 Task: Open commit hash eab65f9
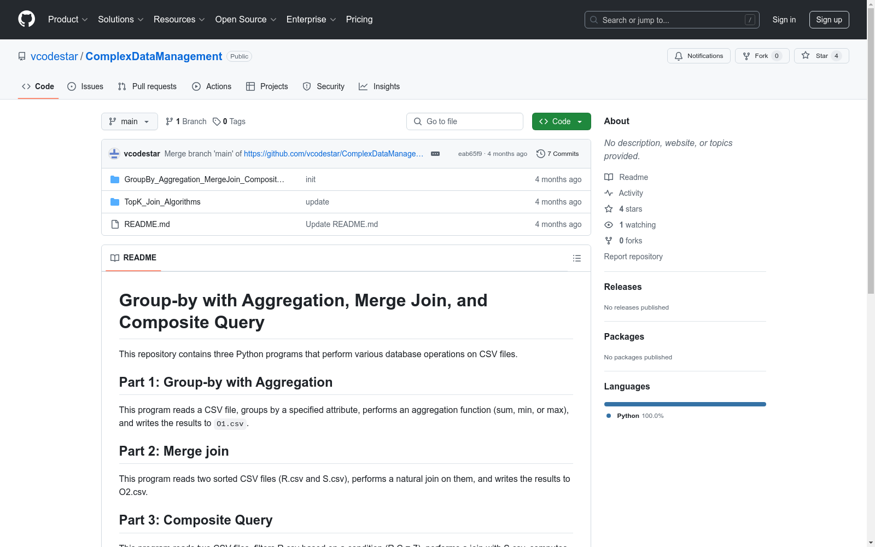pos(470,154)
